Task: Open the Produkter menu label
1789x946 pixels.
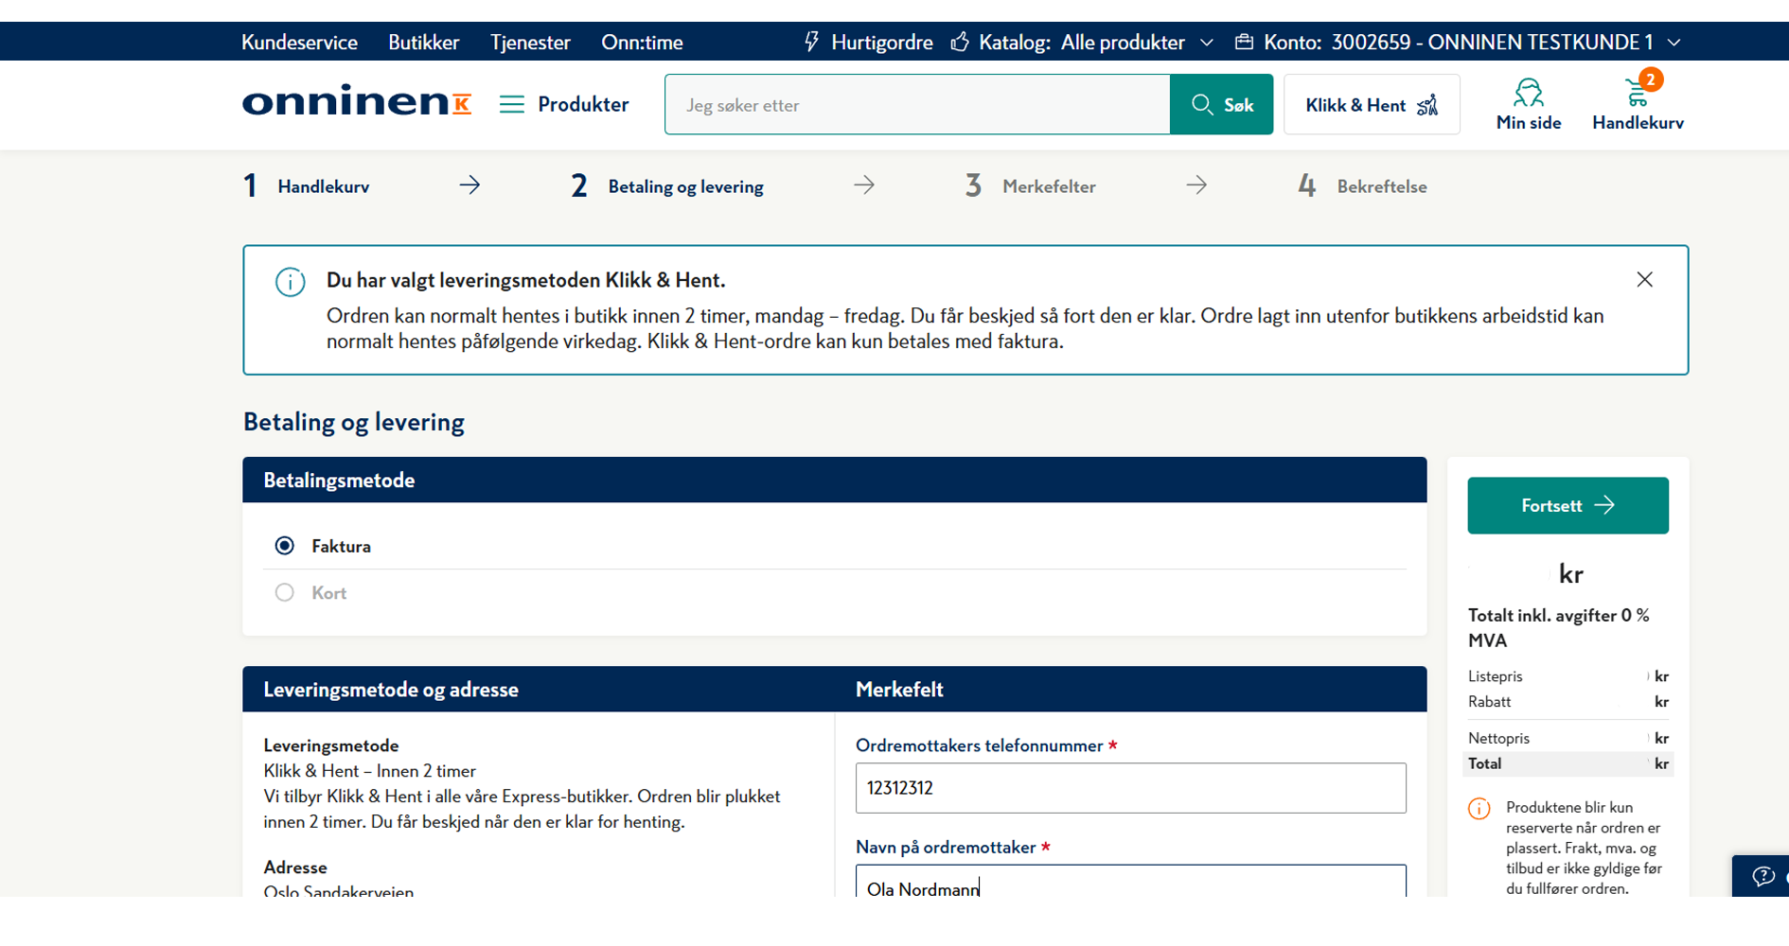Action: tap(583, 104)
